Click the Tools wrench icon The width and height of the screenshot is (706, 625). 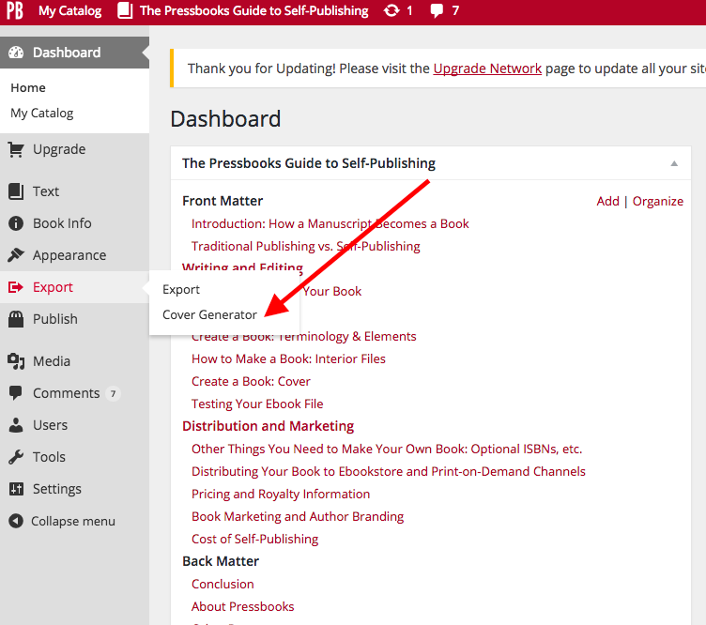pyautogui.click(x=16, y=457)
